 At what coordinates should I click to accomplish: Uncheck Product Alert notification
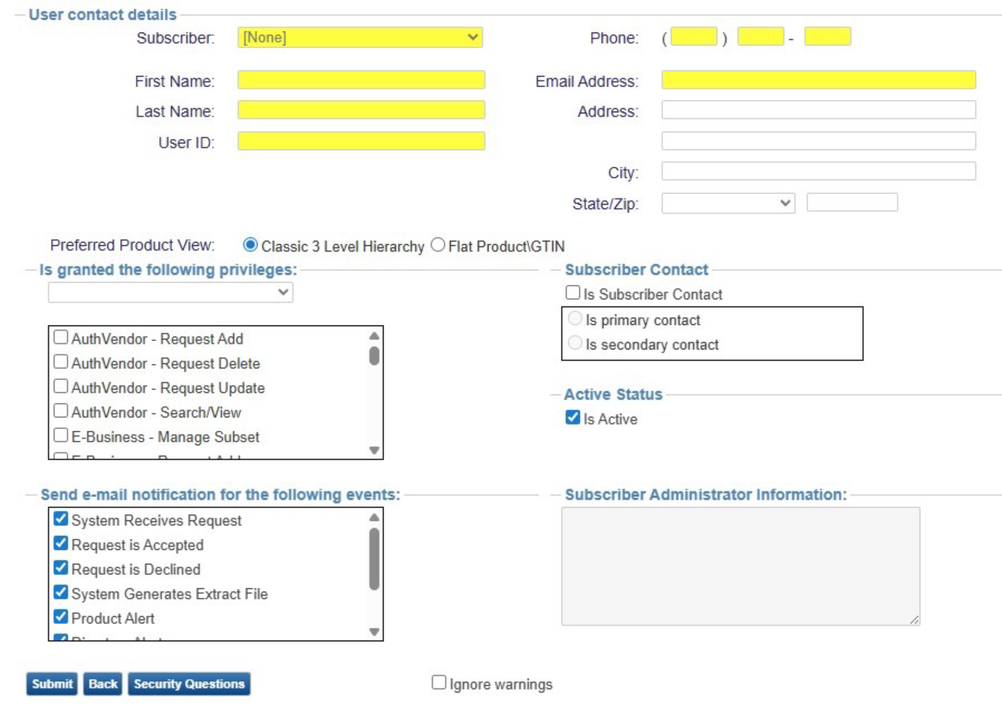coord(61,617)
